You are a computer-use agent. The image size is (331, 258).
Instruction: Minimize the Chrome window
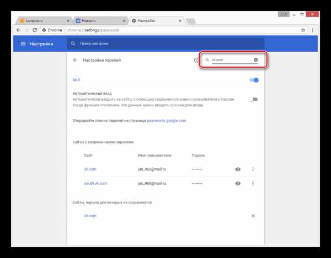click(x=294, y=14)
